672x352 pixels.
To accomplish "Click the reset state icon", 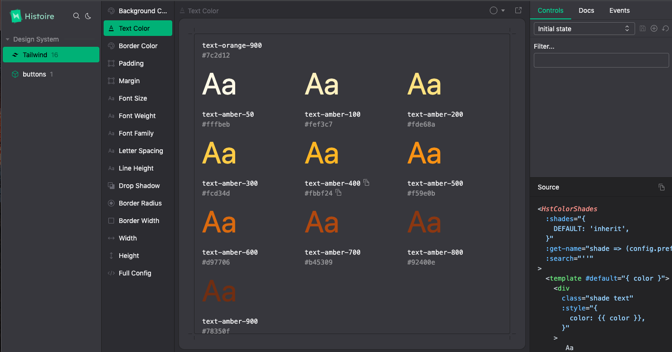I will [x=665, y=29].
